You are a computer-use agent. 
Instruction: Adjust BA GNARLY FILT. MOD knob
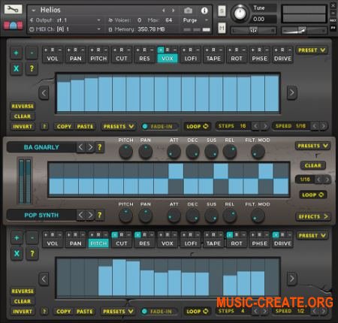[258, 152]
